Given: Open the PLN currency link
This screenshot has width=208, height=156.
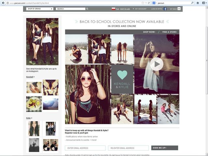Looking at the screenshot, I should [118, 9].
